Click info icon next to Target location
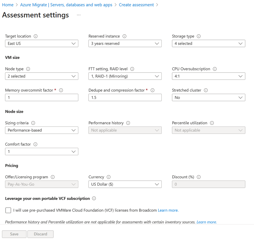254x239 pixels. (36, 36)
